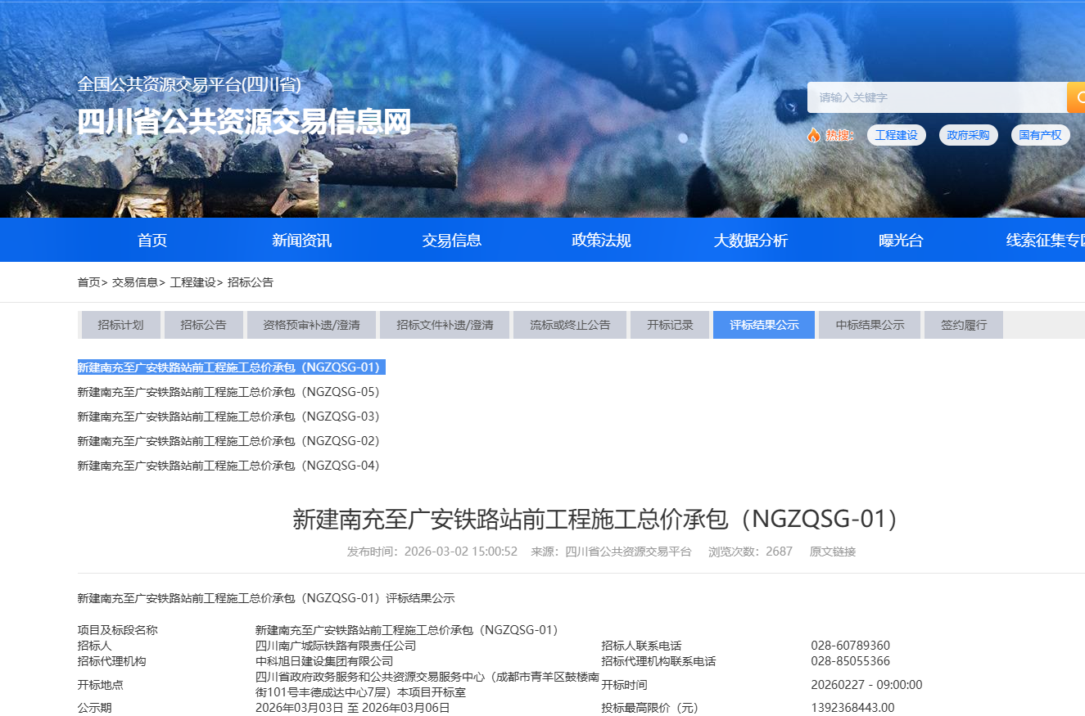Image resolution: width=1085 pixels, height=716 pixels.
Task: Choose the 国有产权 hot search tag
Action: (1040, 135)
